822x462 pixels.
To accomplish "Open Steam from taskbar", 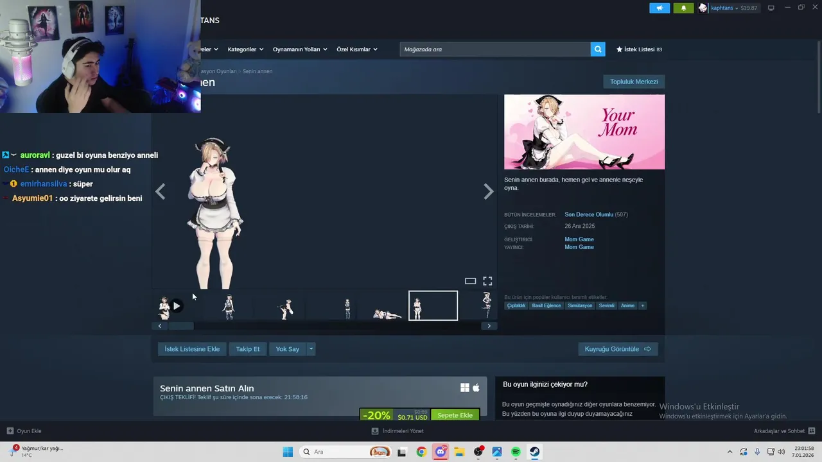I will pyautogui.click(x=535, y=452).
